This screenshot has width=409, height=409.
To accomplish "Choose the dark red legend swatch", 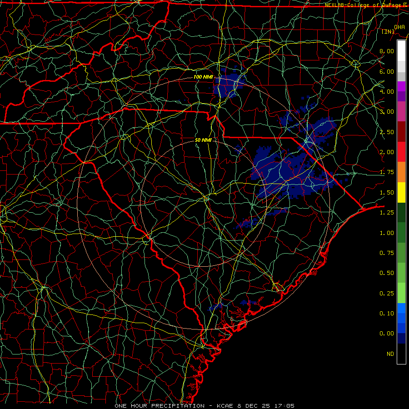I will pos(401,132).
